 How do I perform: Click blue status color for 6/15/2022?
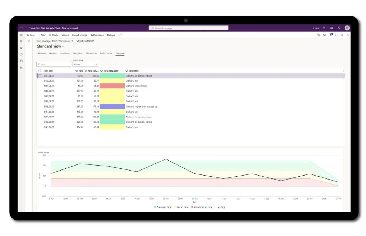pyautogui.click(x=112, y=107)
